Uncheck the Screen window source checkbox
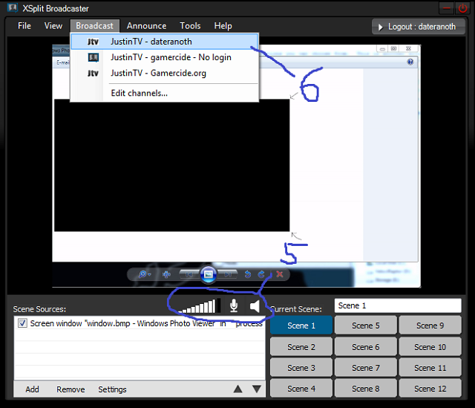Image resolution: width=475 pixels, height=408 pixels. pos(22,323)
